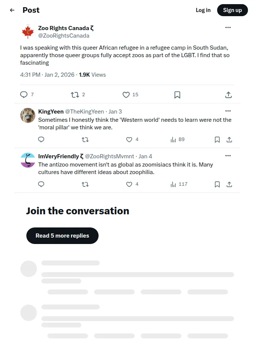Screen dimensions: 254x344
Task: Open more options on ImVeryFriendly's reply
Action: pyautogui.click(x=228, y=156)
